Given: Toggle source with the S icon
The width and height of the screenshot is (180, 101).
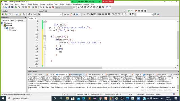Looking at the screenshot, I should 130,14.
